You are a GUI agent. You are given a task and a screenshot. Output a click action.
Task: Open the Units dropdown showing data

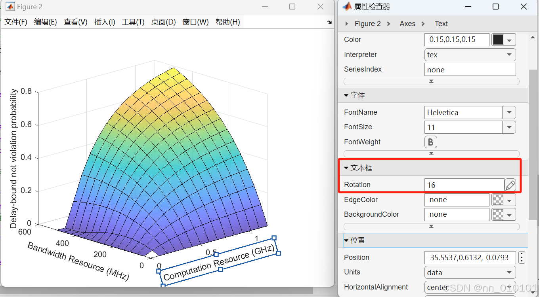pos(470,272)
